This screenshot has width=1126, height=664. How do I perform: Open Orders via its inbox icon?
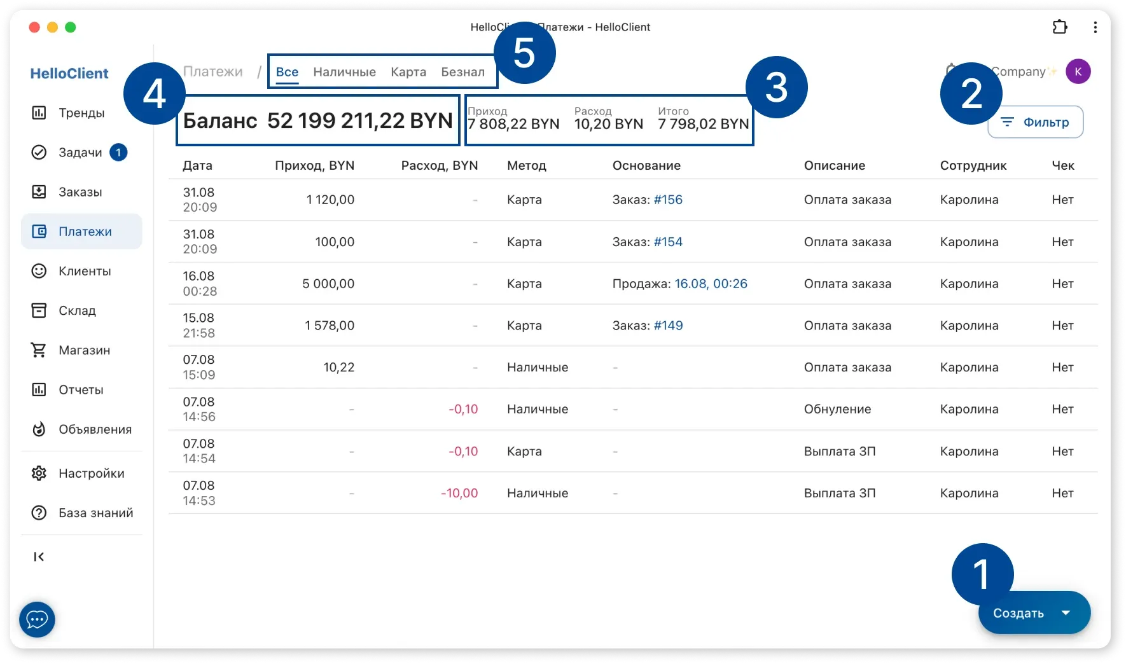pyautogui.click(x=39, y=192)
